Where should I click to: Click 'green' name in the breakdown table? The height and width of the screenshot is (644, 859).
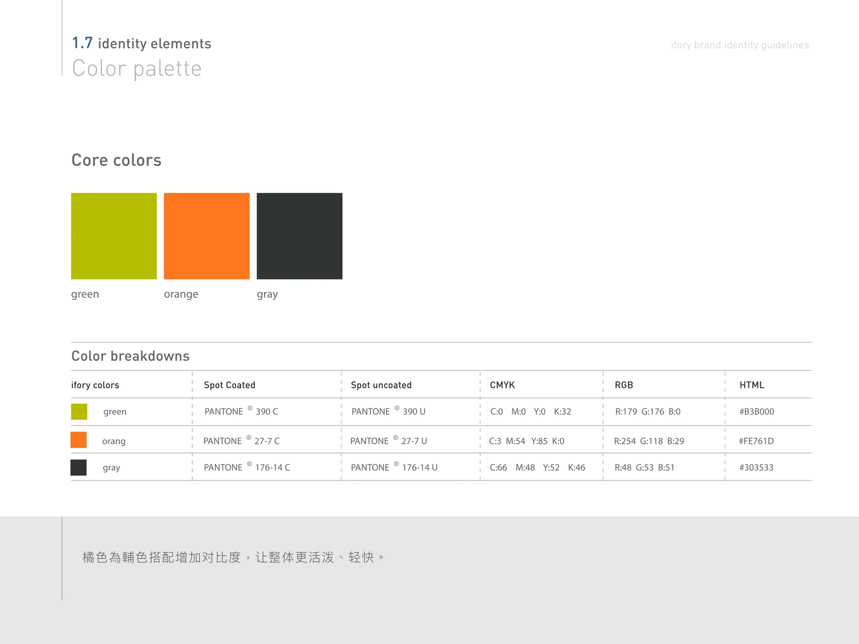(x=115, y=412)
